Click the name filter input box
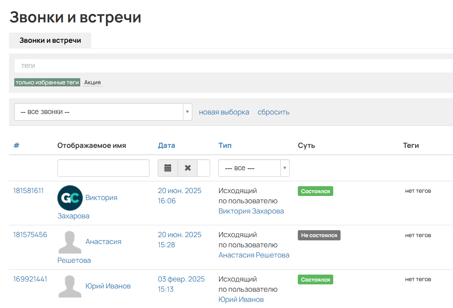The height and width of the screenshot is (308, 453). (x=103, y=167)
